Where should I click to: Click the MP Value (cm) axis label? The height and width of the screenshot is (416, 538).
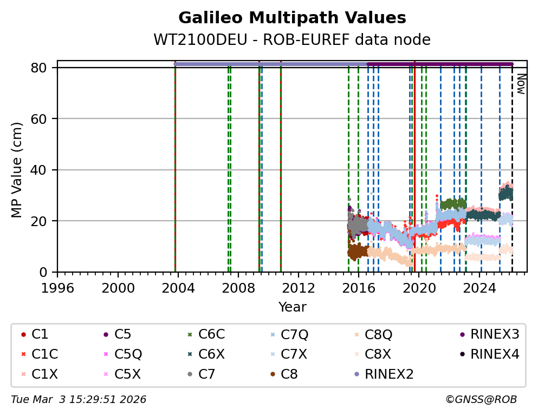17,170
